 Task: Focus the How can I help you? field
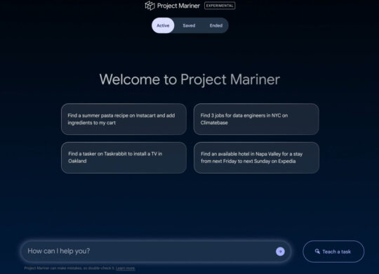[156, 252]
